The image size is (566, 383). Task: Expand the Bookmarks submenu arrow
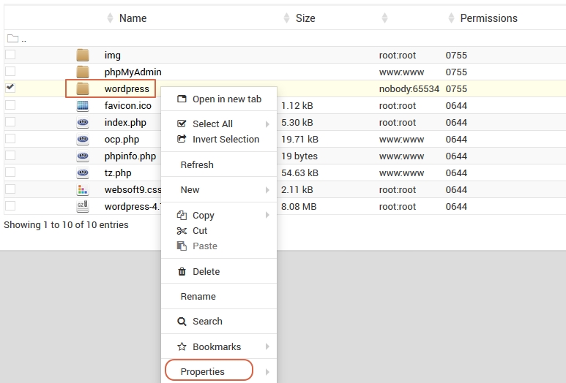[267, 346]
